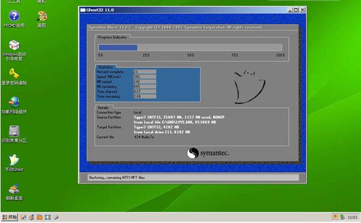Click the Ghost restore progress bar

pyautogui.click(x=190, y=47)
